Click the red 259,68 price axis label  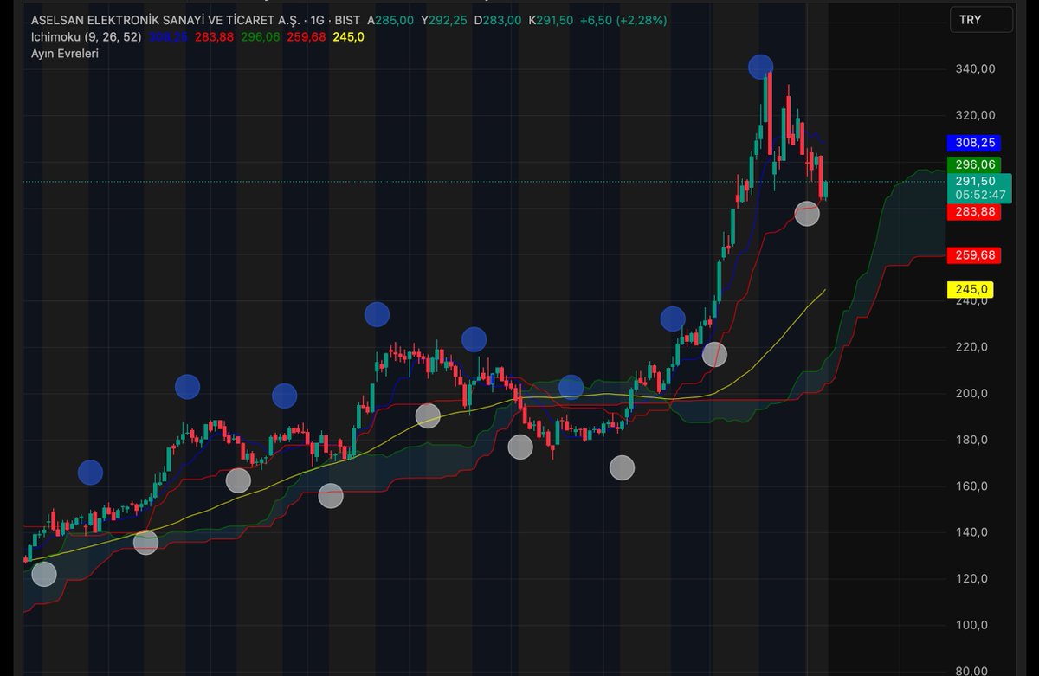pos(974,255)
